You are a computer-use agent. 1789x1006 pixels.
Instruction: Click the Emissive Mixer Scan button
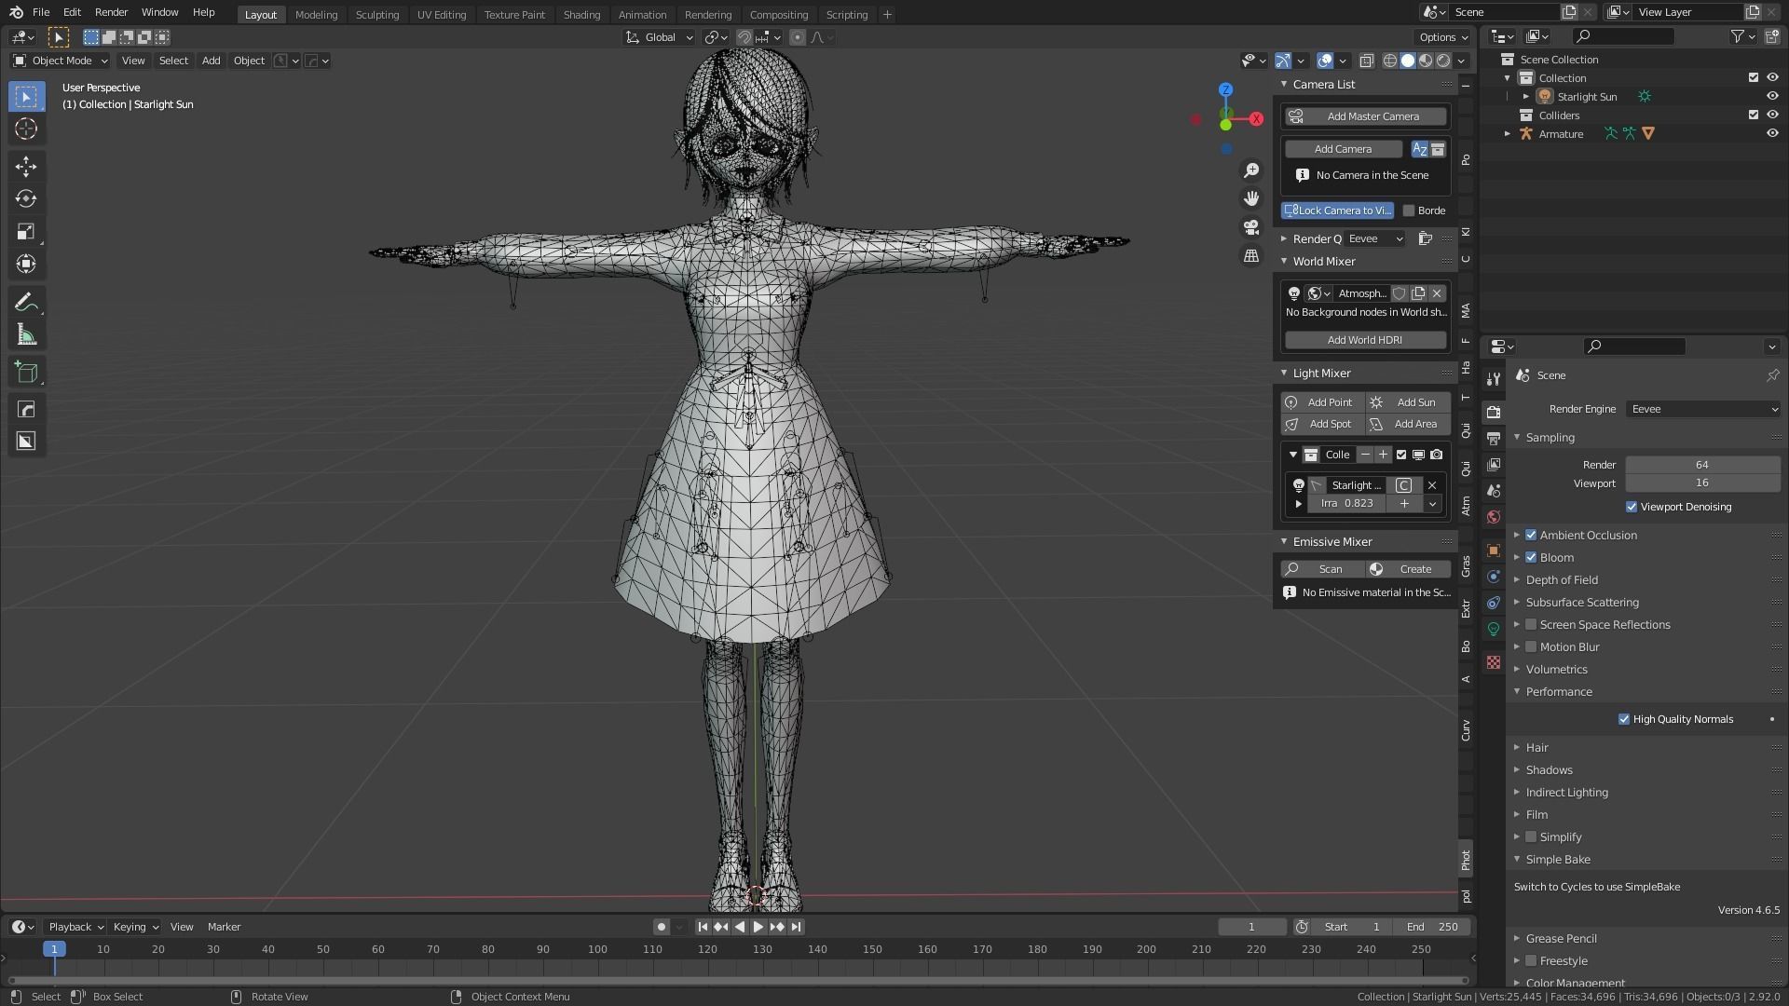(1323, 569)
